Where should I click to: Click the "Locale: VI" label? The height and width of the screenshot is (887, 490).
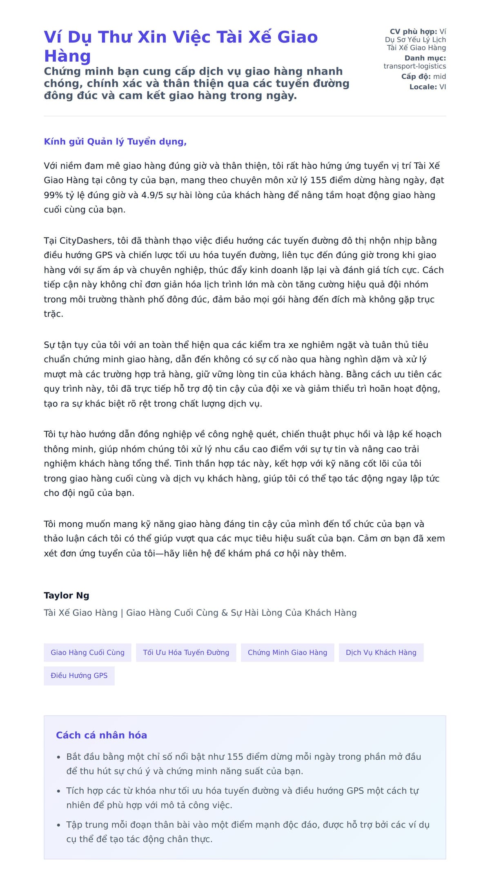(427, 87)
